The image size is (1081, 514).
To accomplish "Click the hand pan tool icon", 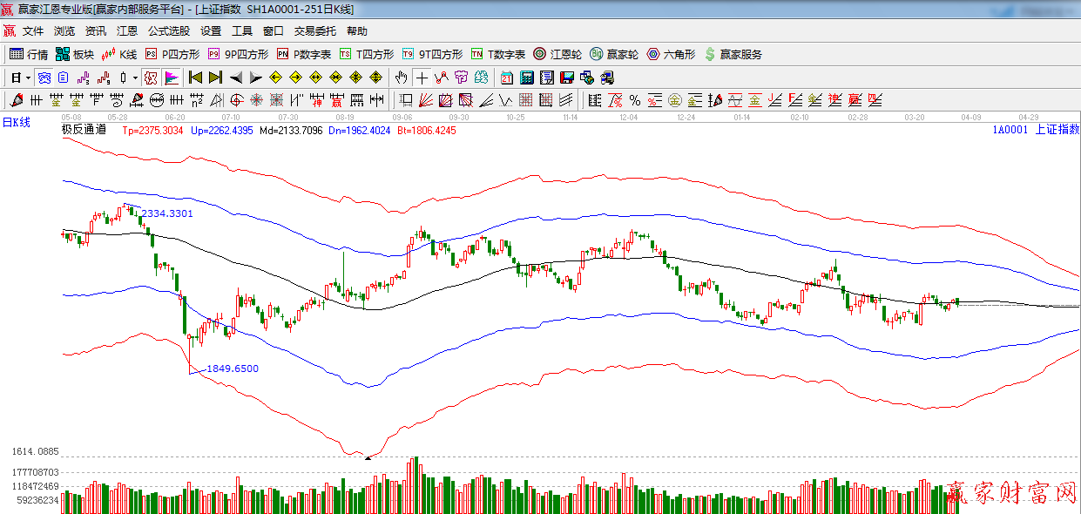I will (x=401, y=78).
